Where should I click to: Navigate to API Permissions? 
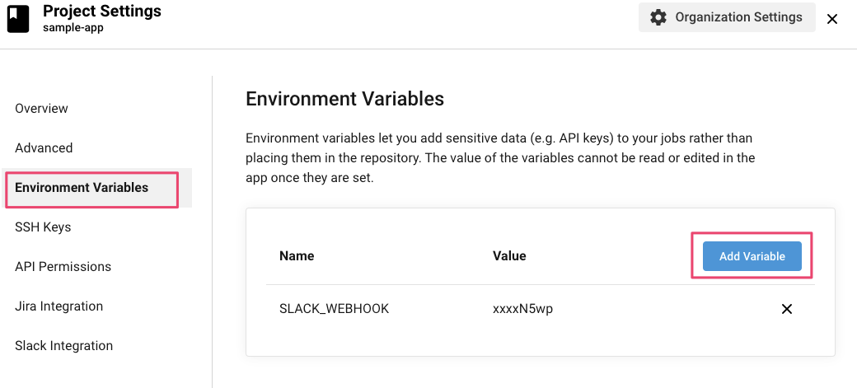pos(63,267)
